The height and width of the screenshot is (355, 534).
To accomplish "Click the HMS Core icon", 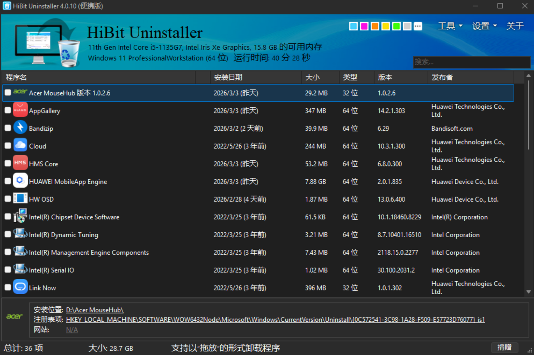I will coord(20,163).
